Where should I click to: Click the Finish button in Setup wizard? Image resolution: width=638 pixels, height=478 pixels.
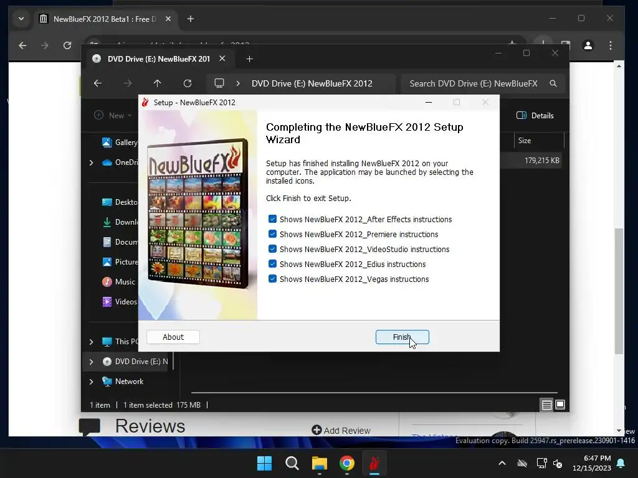click(402, 337)
